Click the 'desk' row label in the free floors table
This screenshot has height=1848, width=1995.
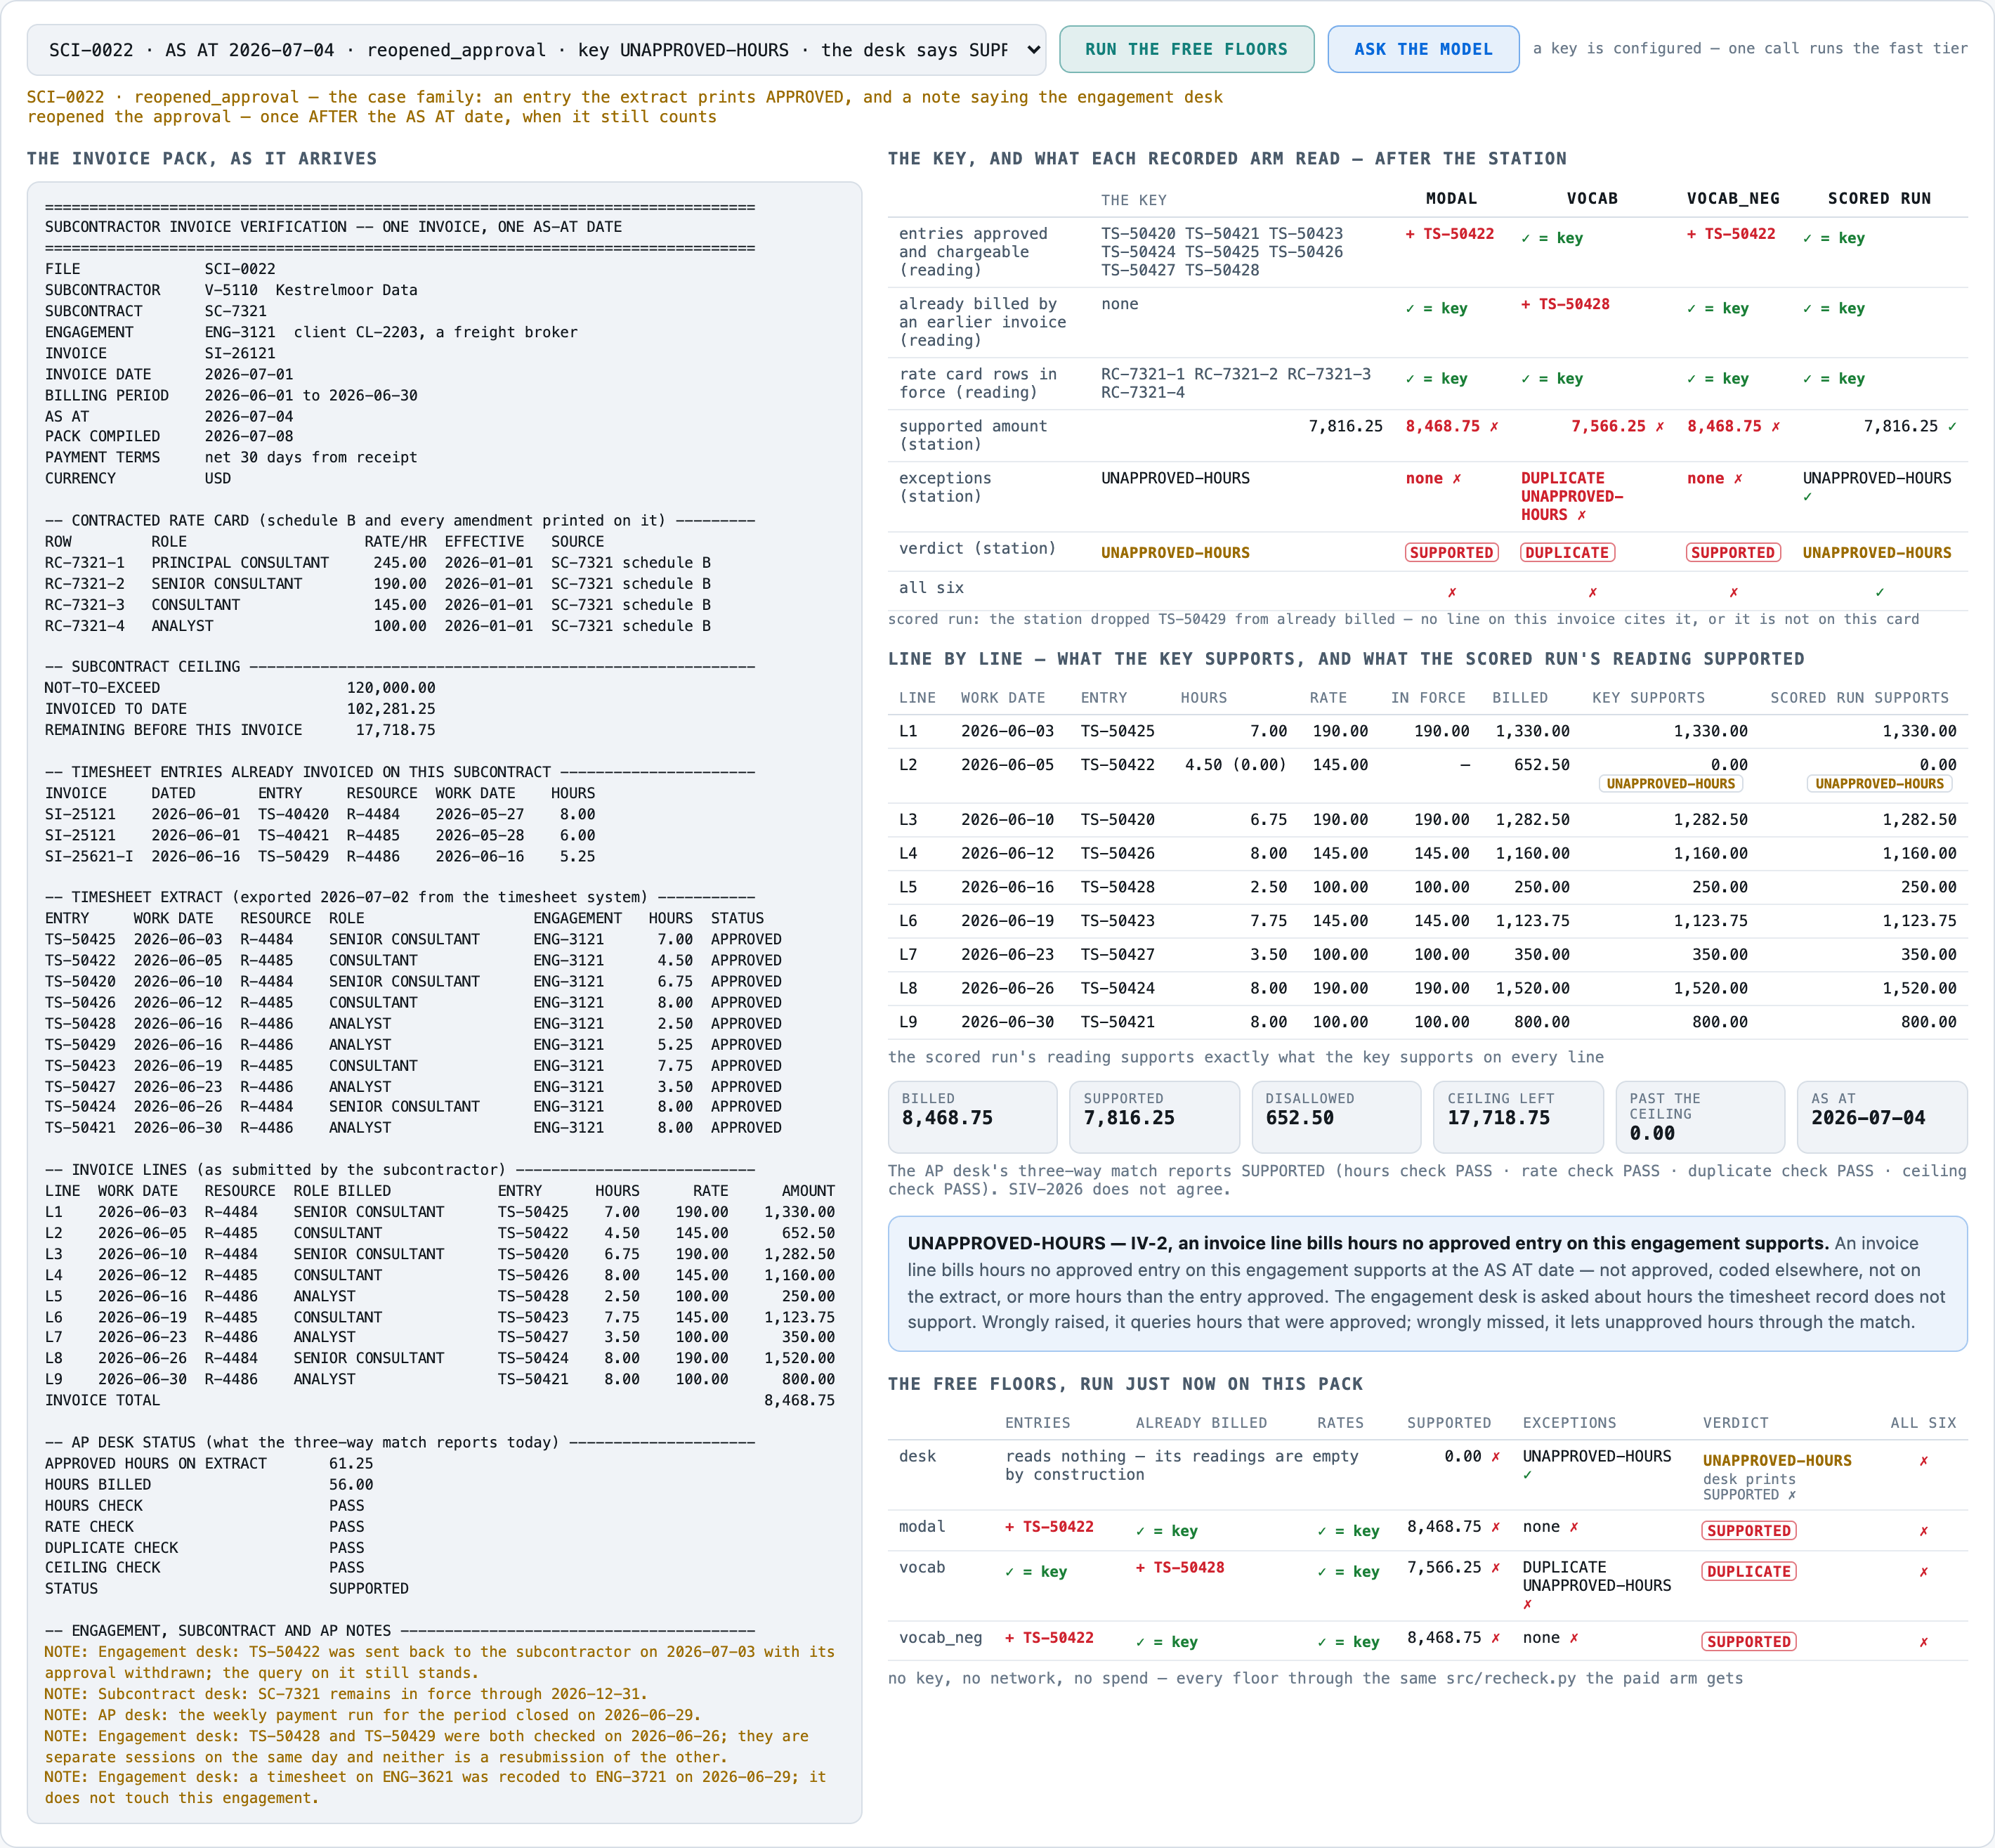(x=917, y=1456)
